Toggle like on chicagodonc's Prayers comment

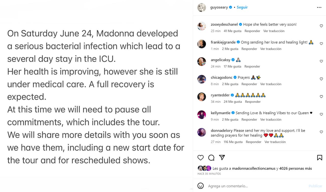[x=321, y=79]
